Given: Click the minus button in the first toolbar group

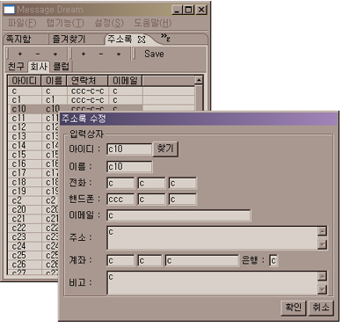Looking at the screenshot, I should click(38, 54).
